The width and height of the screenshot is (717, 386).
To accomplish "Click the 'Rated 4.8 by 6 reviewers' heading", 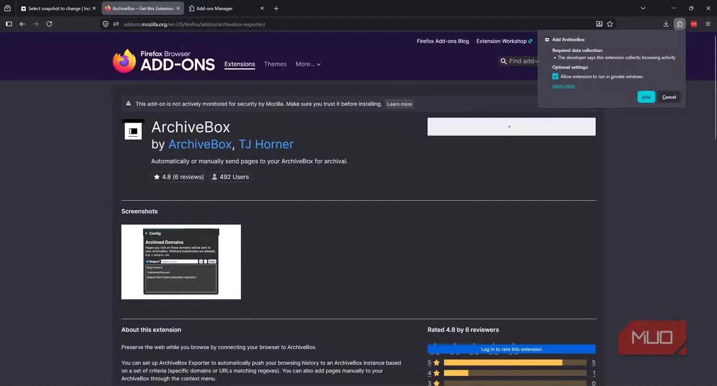I will click(x=463, y=330).
